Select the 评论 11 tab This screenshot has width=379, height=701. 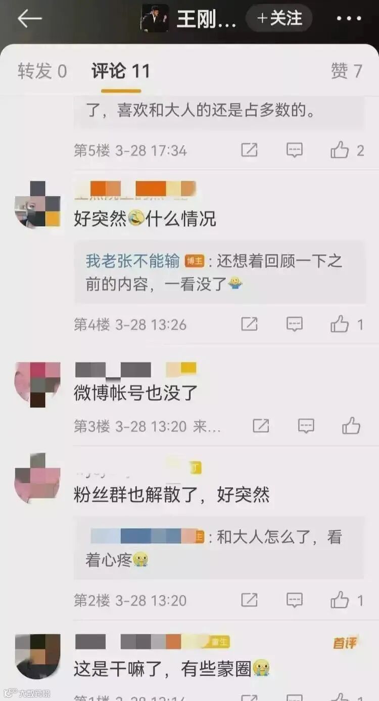(x=121, y=71)
